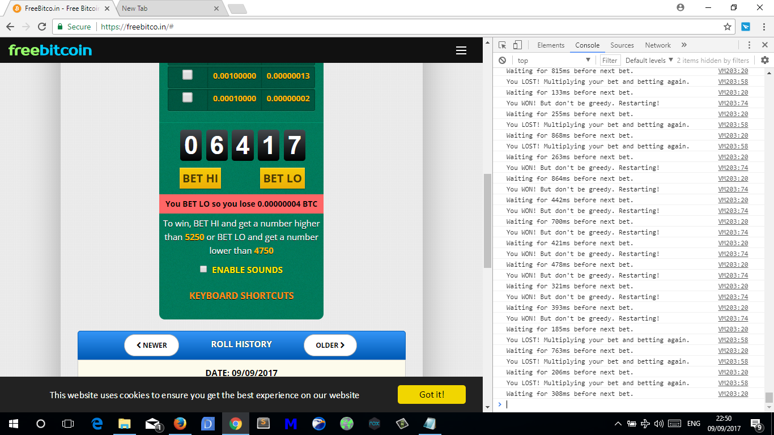Open the freebitcoin hamburger menu
Screen dimensions: 774x435
(461, 50)
